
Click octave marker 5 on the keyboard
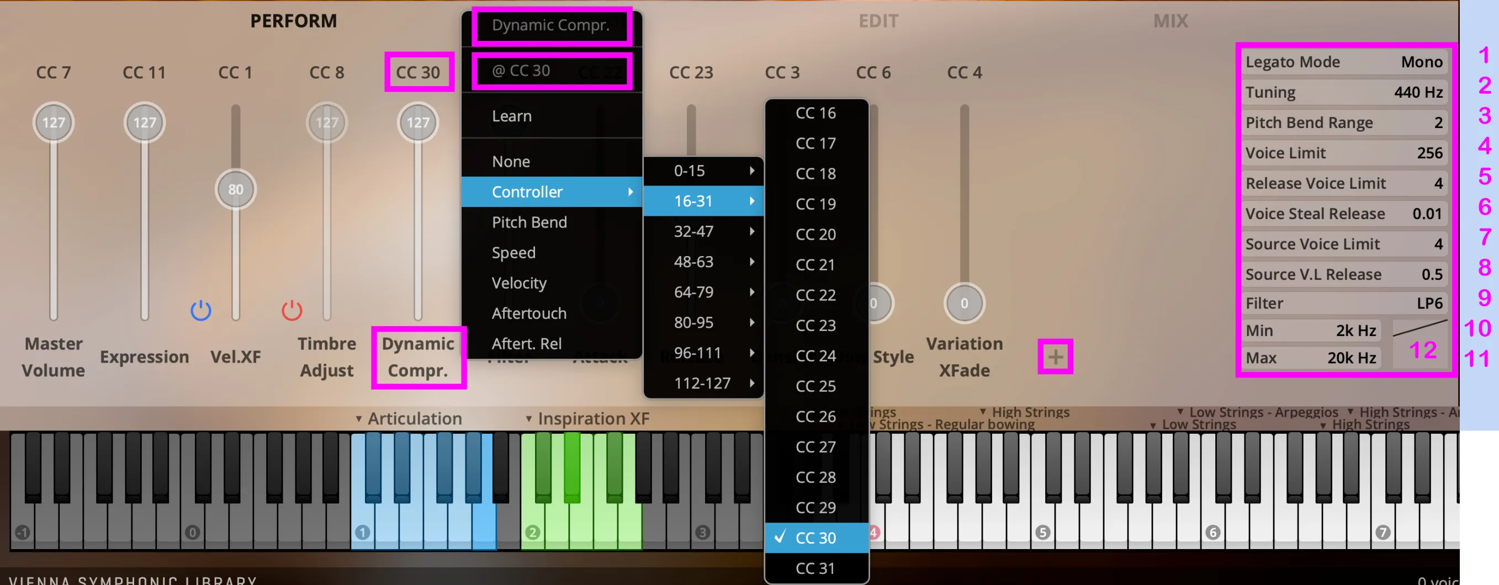(1042, 531)
